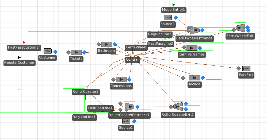Select the red FastPassCustomer entity triangle
267x140 pixels.
coord(24,42)
